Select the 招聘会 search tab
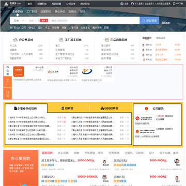Screen dimensions: 186x186 coord(72,11)
